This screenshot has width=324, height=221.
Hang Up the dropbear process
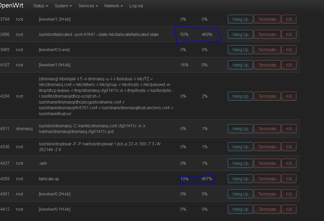click(240, 147)
